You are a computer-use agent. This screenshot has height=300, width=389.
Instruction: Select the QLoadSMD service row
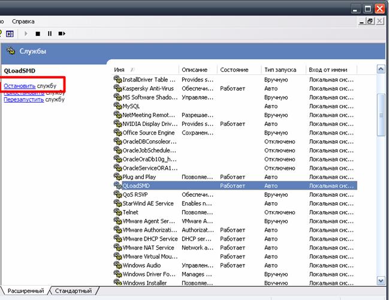(235, 185)
